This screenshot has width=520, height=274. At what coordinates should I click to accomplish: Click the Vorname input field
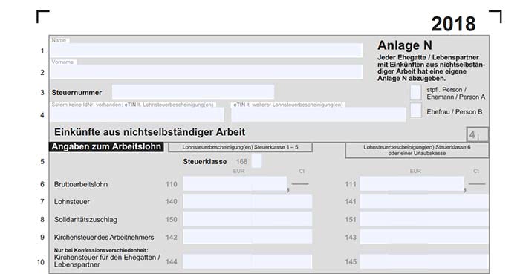click(207, 71)
